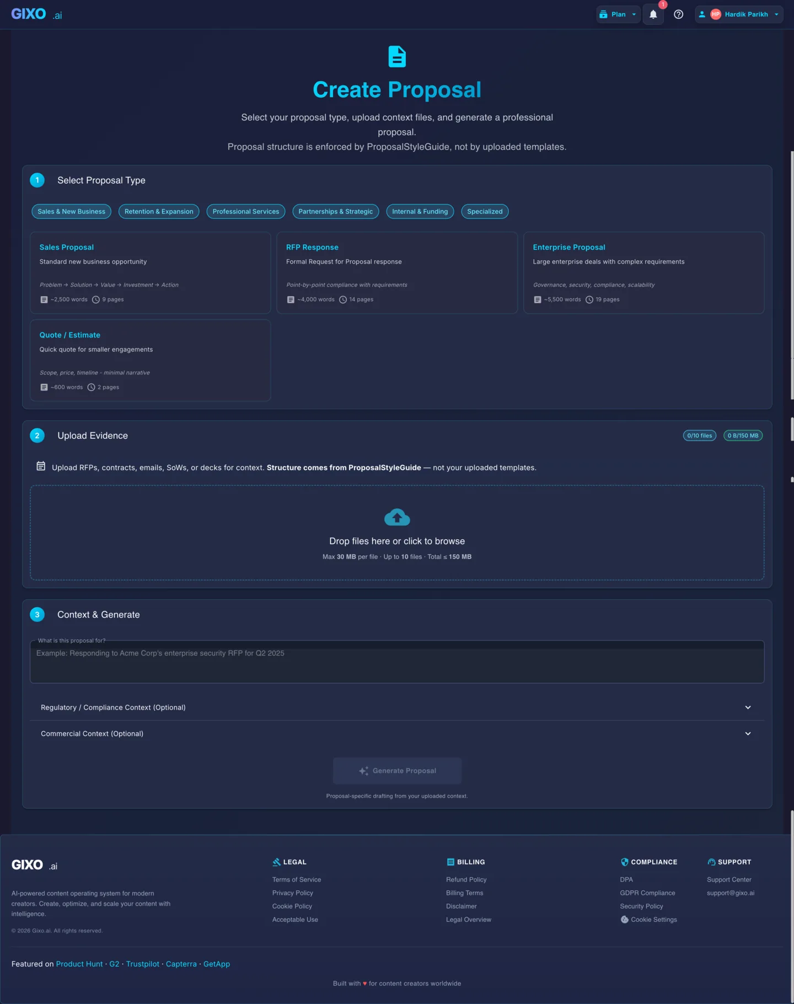Choose the Sales Proposal card

(x=150, y=273)
